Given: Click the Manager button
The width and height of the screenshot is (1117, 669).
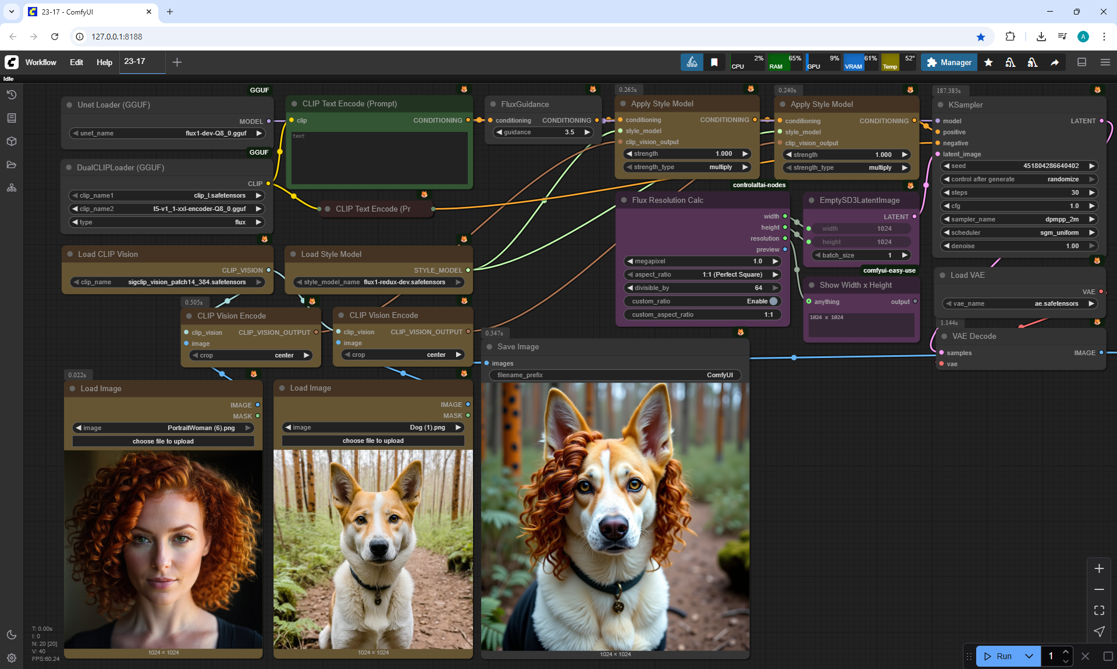Looking at the screenshot, I should 949,62.
